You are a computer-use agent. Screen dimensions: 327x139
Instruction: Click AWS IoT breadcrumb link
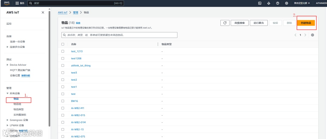click(x=63, y=13)
